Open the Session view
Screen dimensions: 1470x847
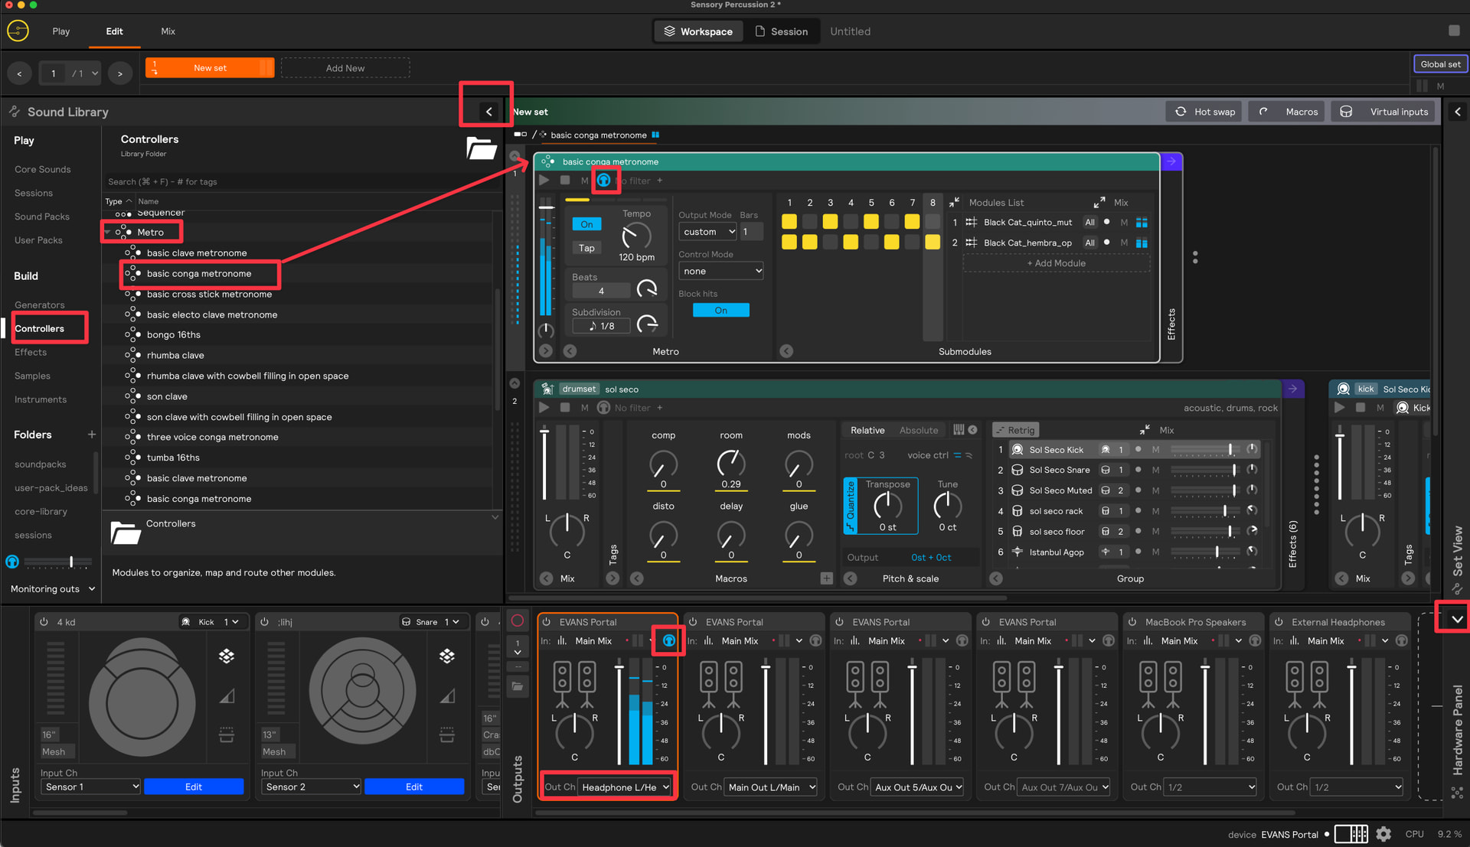782,31
